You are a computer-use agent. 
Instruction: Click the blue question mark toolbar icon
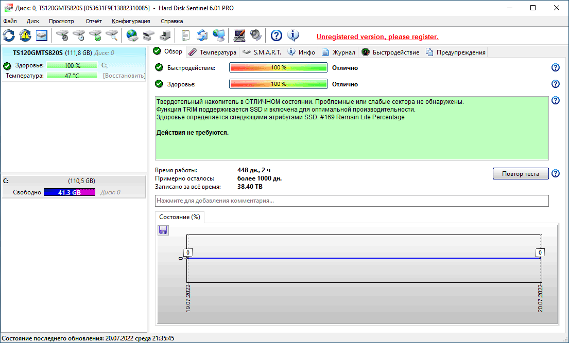pyautogui.click(x=277, y=35)
